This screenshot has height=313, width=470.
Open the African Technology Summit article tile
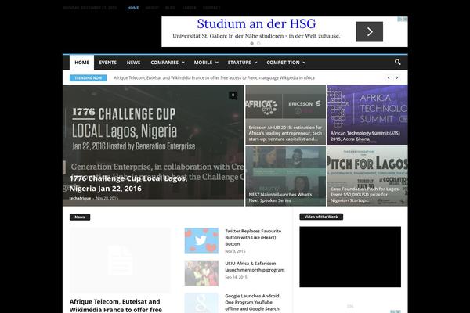[367, 115]
